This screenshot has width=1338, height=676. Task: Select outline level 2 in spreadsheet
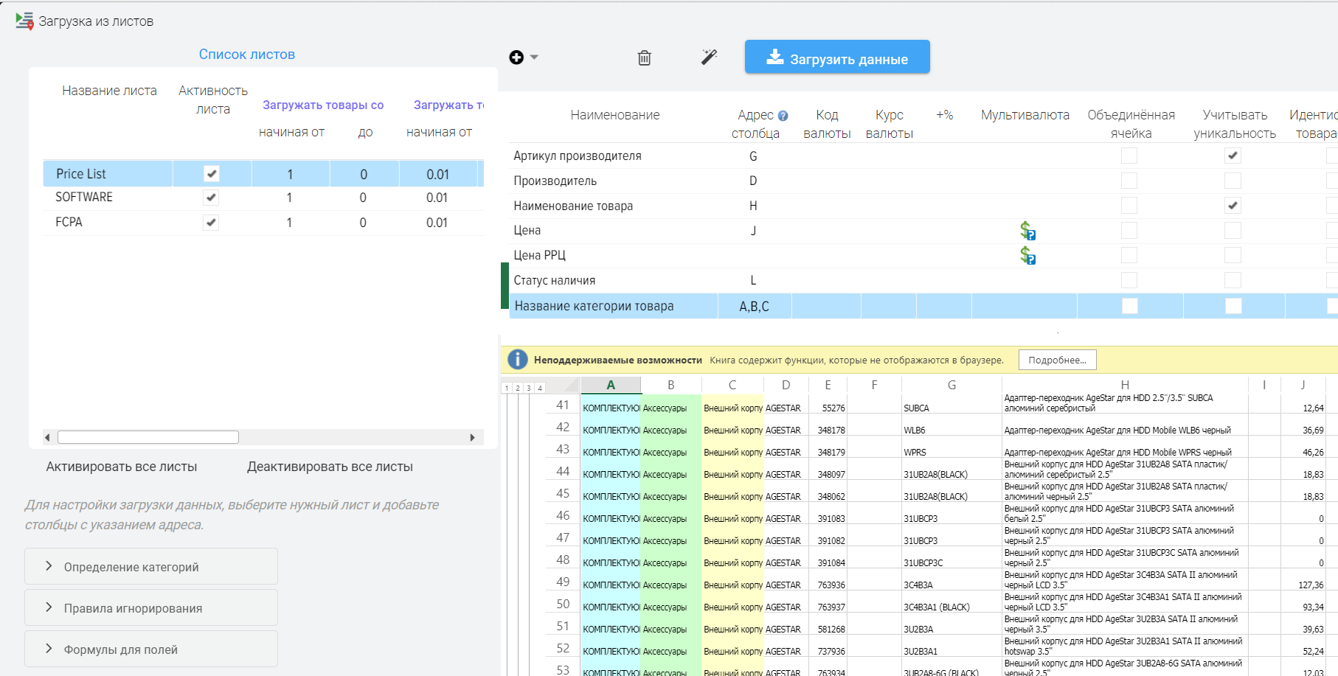pyautogui.click(x=518, y=388)
